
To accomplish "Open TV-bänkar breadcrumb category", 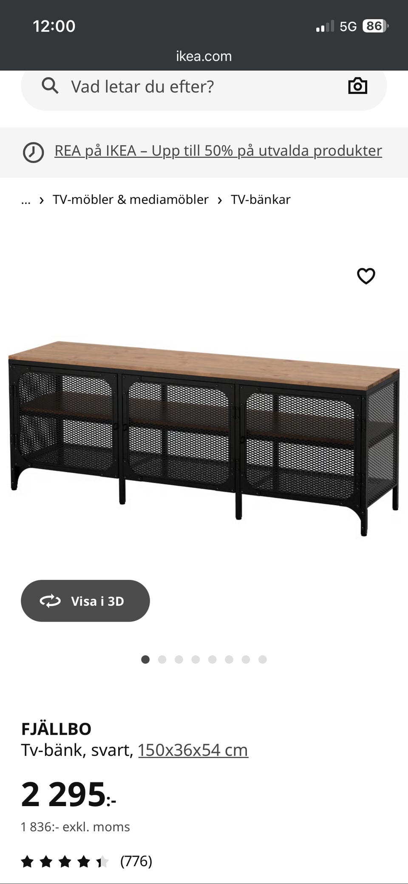I will click(x=261, y=200).
